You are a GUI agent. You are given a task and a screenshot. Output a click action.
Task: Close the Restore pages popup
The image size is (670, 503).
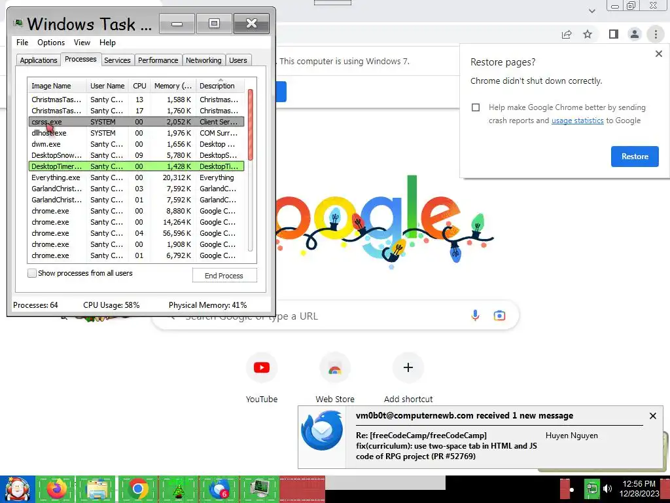pos(658,54)
